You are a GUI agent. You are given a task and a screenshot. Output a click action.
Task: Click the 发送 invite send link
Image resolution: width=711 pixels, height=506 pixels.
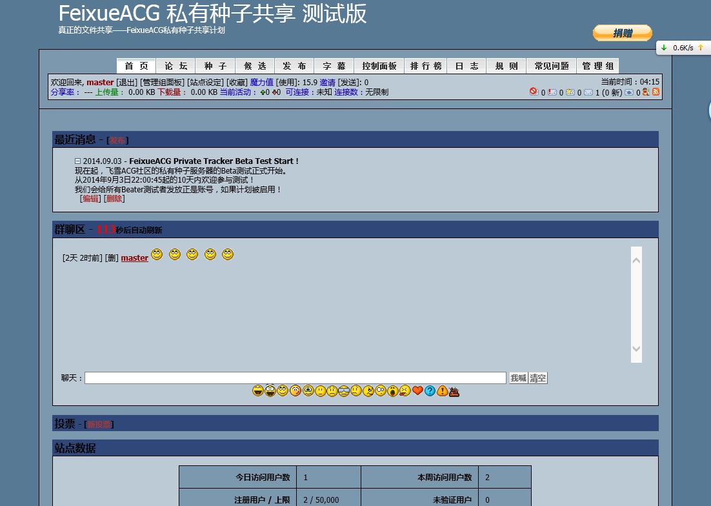(349, 82)
